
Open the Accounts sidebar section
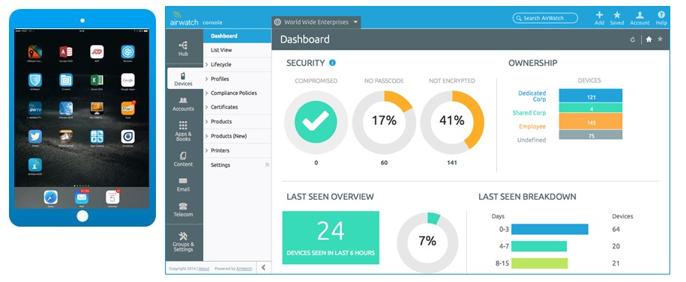(184, 104)
